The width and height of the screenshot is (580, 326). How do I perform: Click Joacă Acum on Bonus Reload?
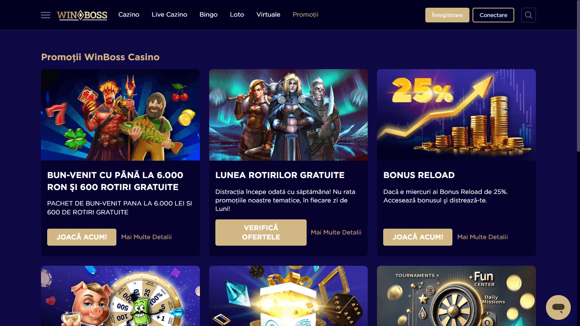point(418,237)
